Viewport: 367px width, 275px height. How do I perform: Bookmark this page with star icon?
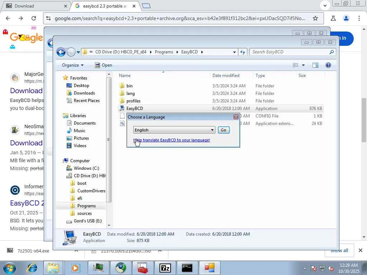point(315,18)
